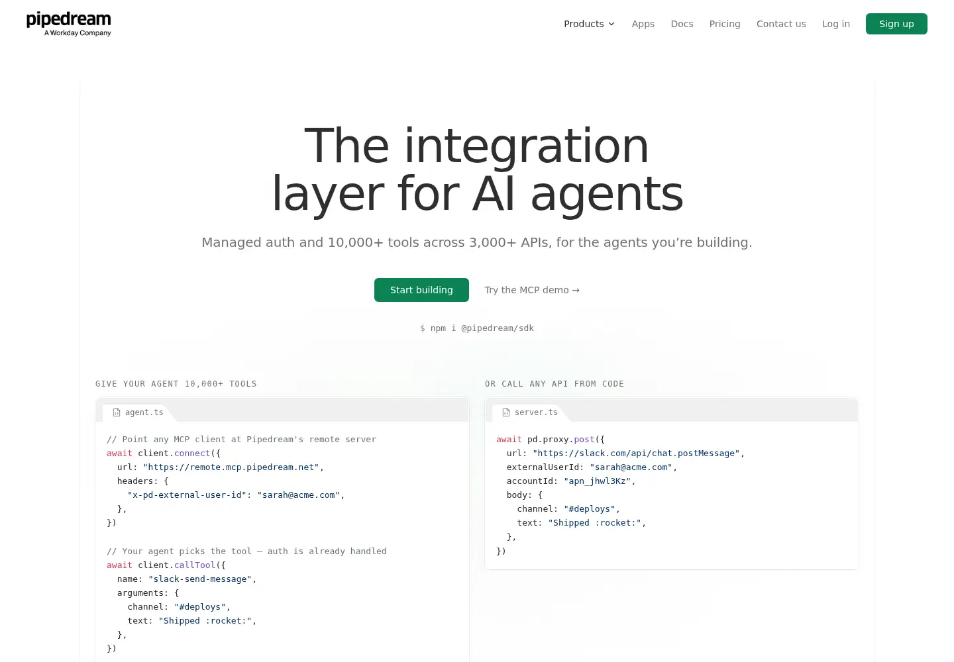Select the agent.ts tab
Image resolution: width=954 pixels, height=662 pixels.
click(x=138, y=412)
